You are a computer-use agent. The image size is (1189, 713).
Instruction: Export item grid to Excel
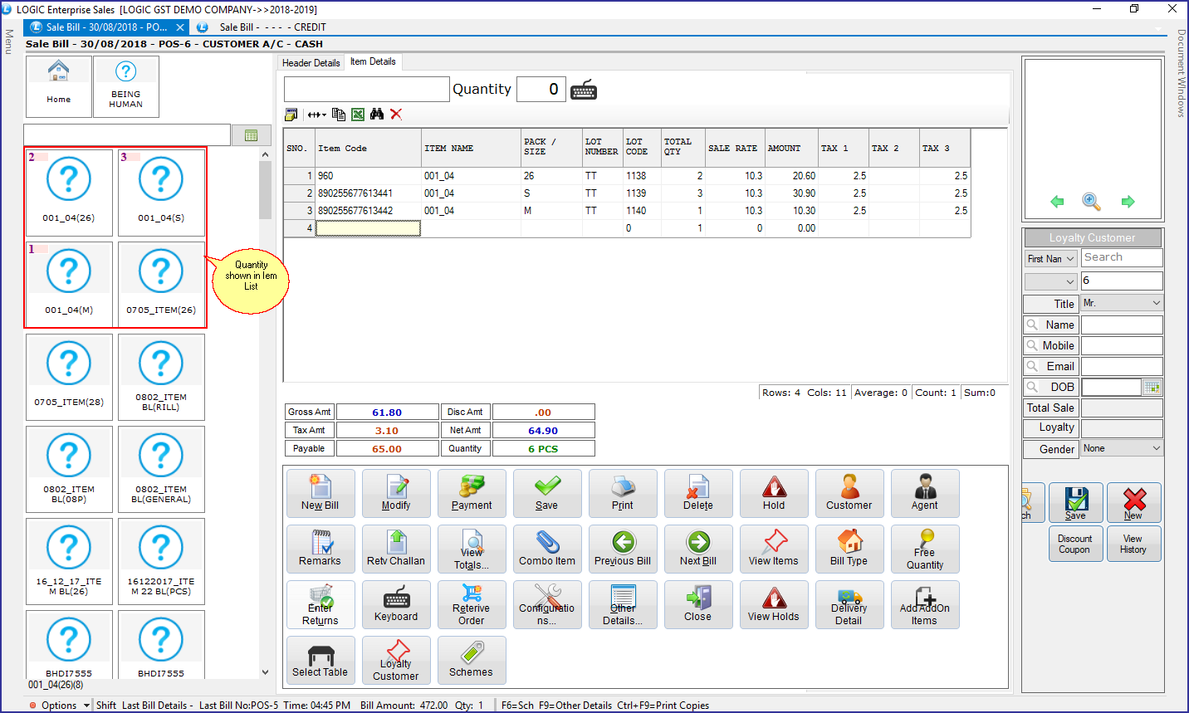(x=358, y=115)
